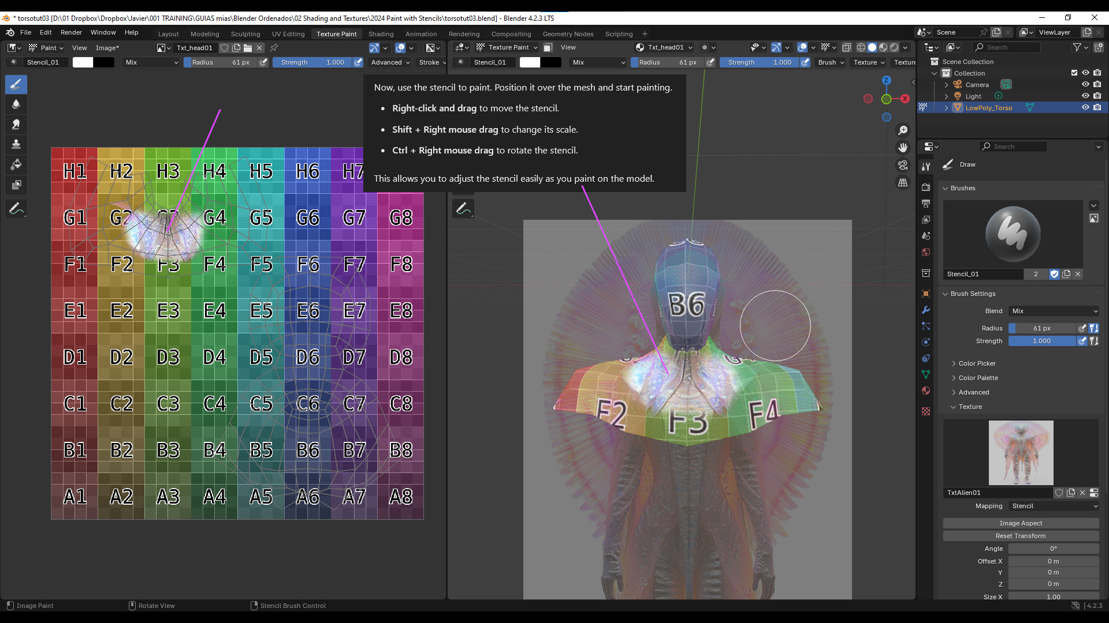Open the Modifiers wrench properties tab

tap(926, 310)
